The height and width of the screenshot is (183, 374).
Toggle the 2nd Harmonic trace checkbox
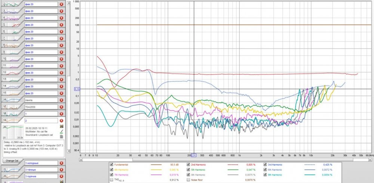(x=189, y=164)
